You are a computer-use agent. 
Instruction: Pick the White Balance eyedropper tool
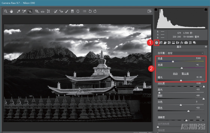(18, 11)
